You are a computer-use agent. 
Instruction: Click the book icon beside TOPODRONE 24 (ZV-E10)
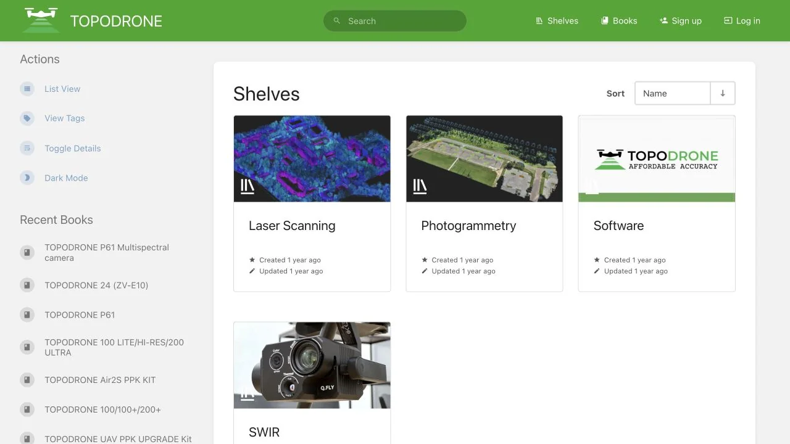pyautogui.click(x=27, y=285)
